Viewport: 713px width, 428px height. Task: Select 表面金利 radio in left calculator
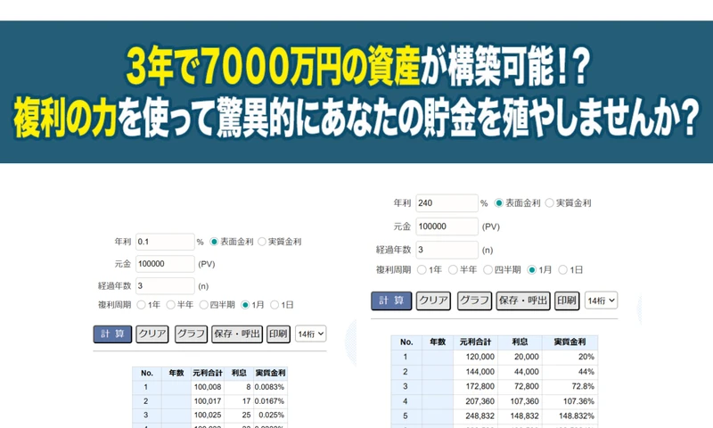click(214, 242)
